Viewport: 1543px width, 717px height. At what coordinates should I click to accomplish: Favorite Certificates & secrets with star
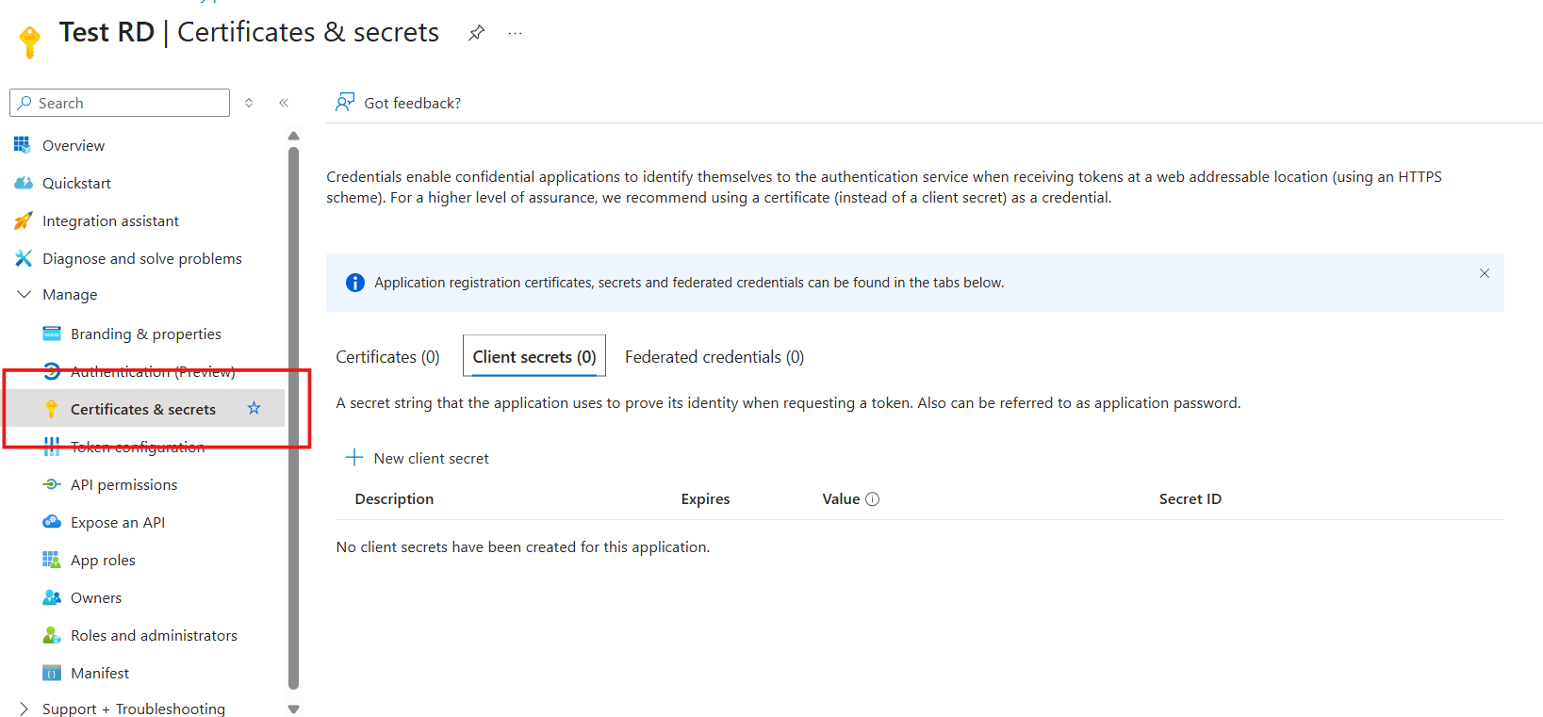254,408
